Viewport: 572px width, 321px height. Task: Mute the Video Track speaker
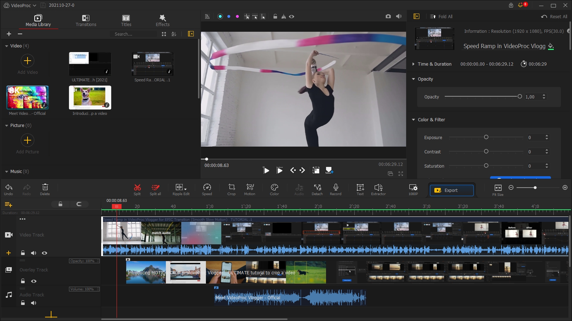[34, 253]
